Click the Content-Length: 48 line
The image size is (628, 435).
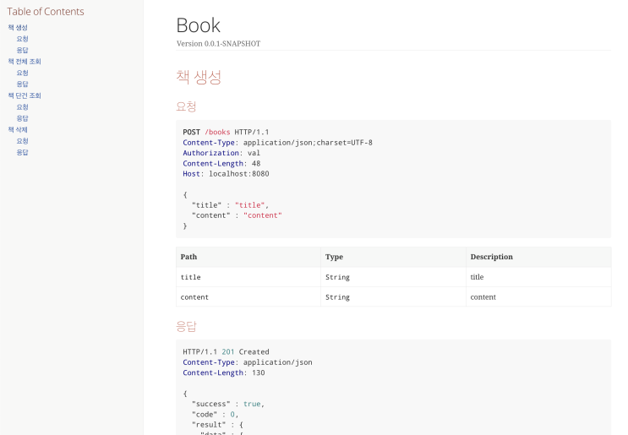click(221, 163)
